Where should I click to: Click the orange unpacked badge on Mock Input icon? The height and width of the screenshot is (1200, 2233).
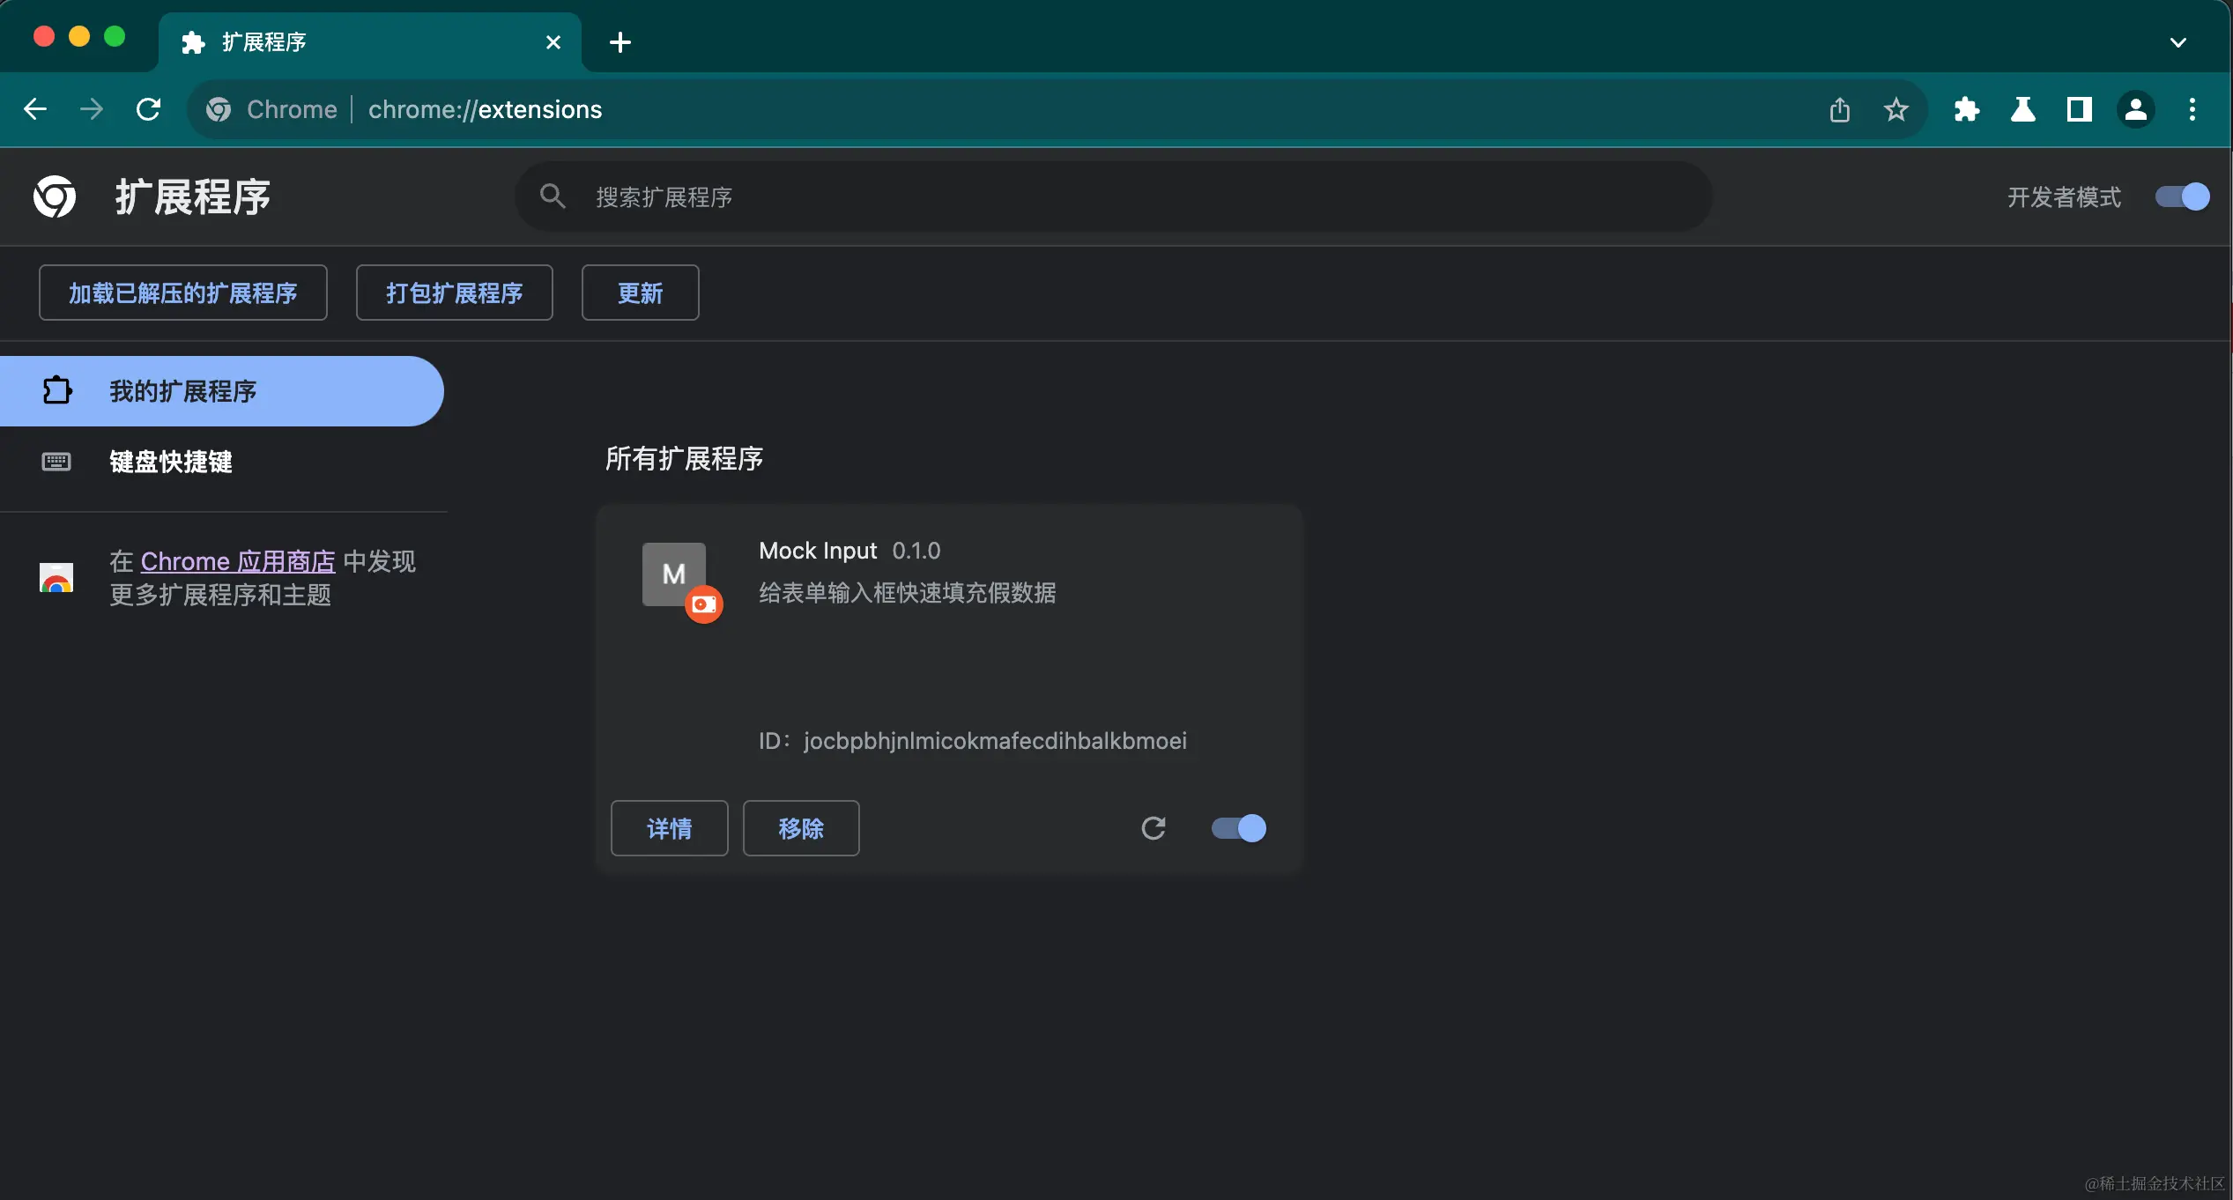[x=704, y=604]
